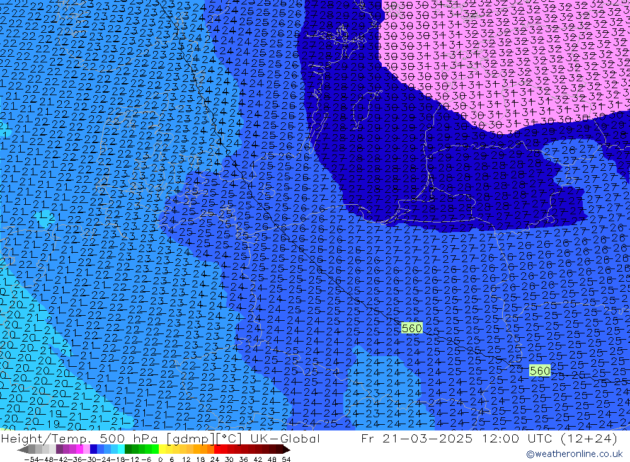Click the legend value '30'

[229, 459]
